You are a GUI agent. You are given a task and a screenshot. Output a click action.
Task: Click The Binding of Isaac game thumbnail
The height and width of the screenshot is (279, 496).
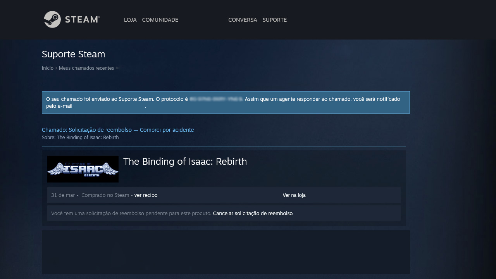[83, 169]
